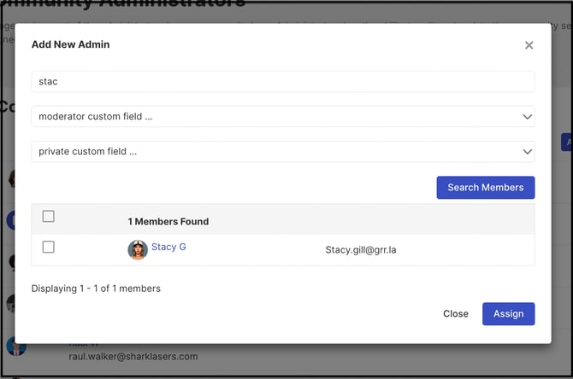Viewport: 573px width, 379px height.
Task: Click the Assign button
Action: (508, 313)
